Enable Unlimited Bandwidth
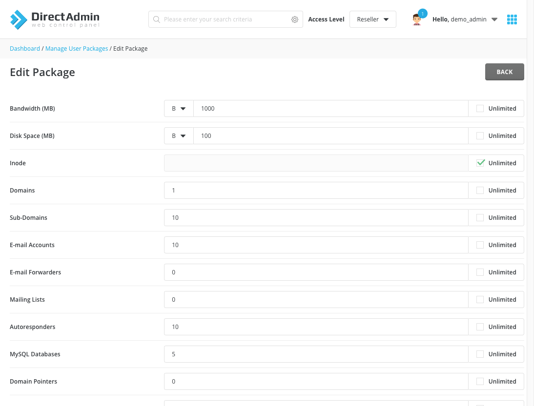The height and width of the screenshot is (406, 534). tap(480, 108)
